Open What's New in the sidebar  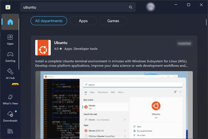(x=10, y=100)
